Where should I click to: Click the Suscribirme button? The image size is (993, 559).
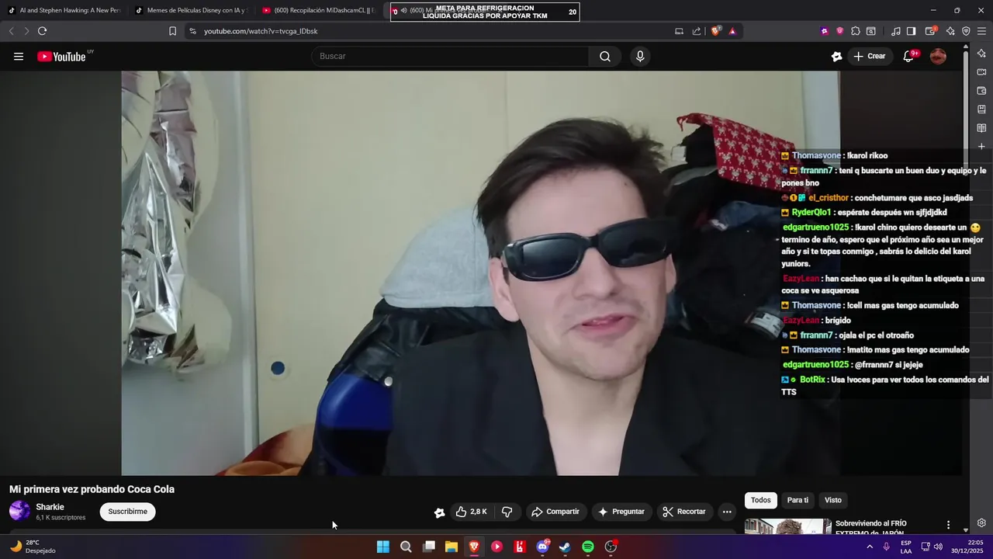coord(127,512)
